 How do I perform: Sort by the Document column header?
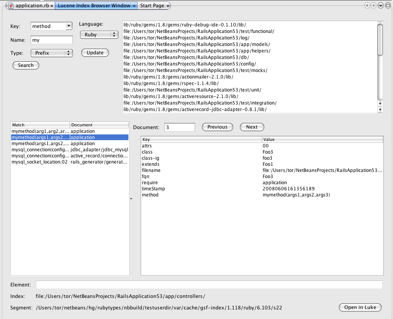99,125
